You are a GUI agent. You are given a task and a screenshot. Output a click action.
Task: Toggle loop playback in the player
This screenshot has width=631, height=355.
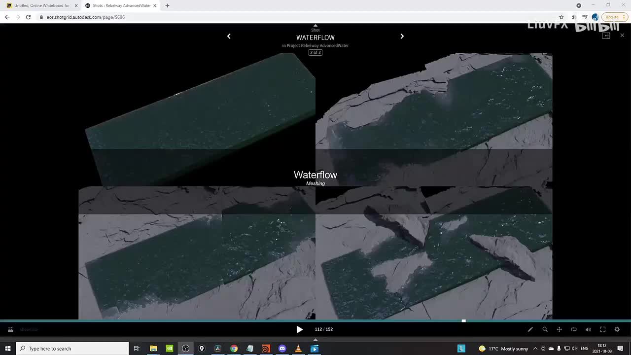point(574,329)
